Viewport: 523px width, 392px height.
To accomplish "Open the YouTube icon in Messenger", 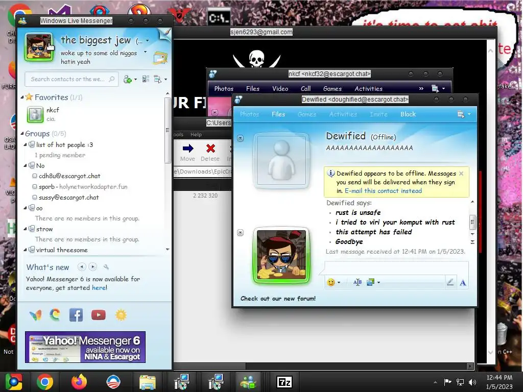I will [x=99, y=315].
